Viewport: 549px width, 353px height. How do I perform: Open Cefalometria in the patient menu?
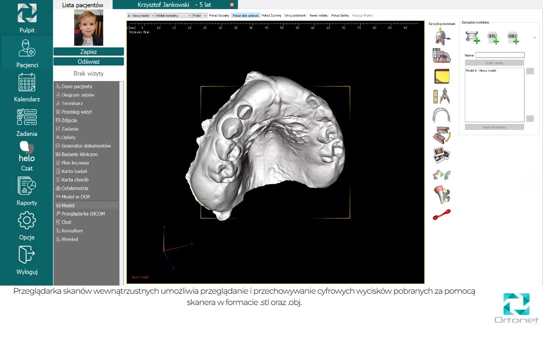tap(75, 188)
